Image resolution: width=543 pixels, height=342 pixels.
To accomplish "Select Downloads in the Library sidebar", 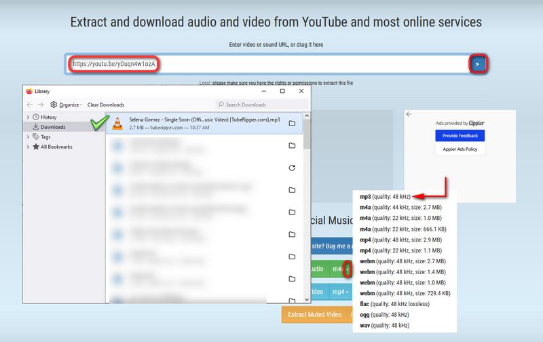I will [53, 127].
